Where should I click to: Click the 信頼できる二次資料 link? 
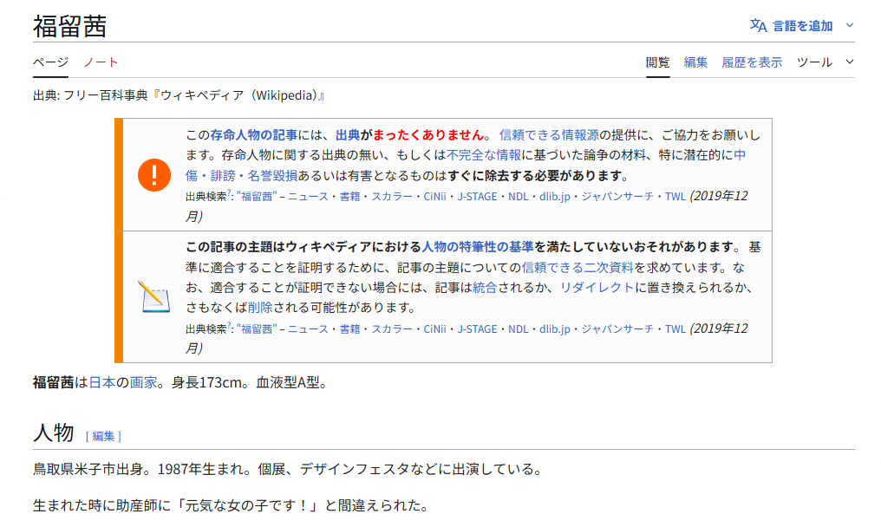[x=578, y=267]
